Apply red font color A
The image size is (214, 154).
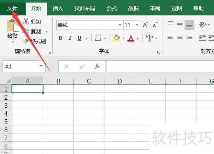tap(131, 38)
